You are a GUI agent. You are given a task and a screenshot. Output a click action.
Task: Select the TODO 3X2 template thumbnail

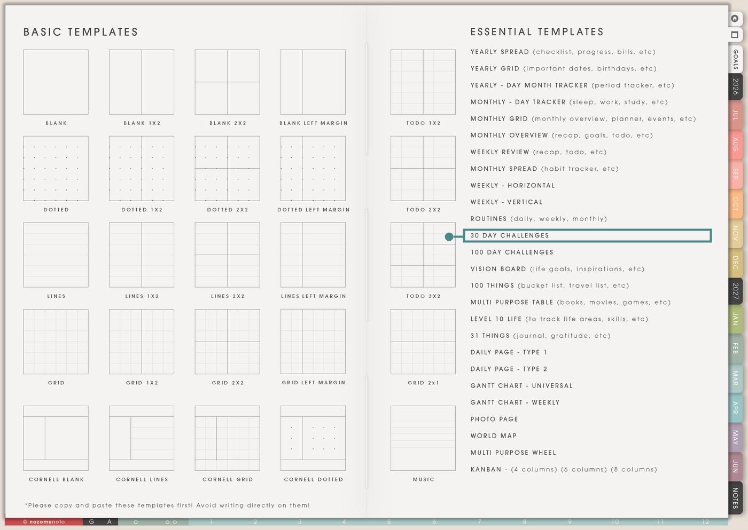point(423,255)
